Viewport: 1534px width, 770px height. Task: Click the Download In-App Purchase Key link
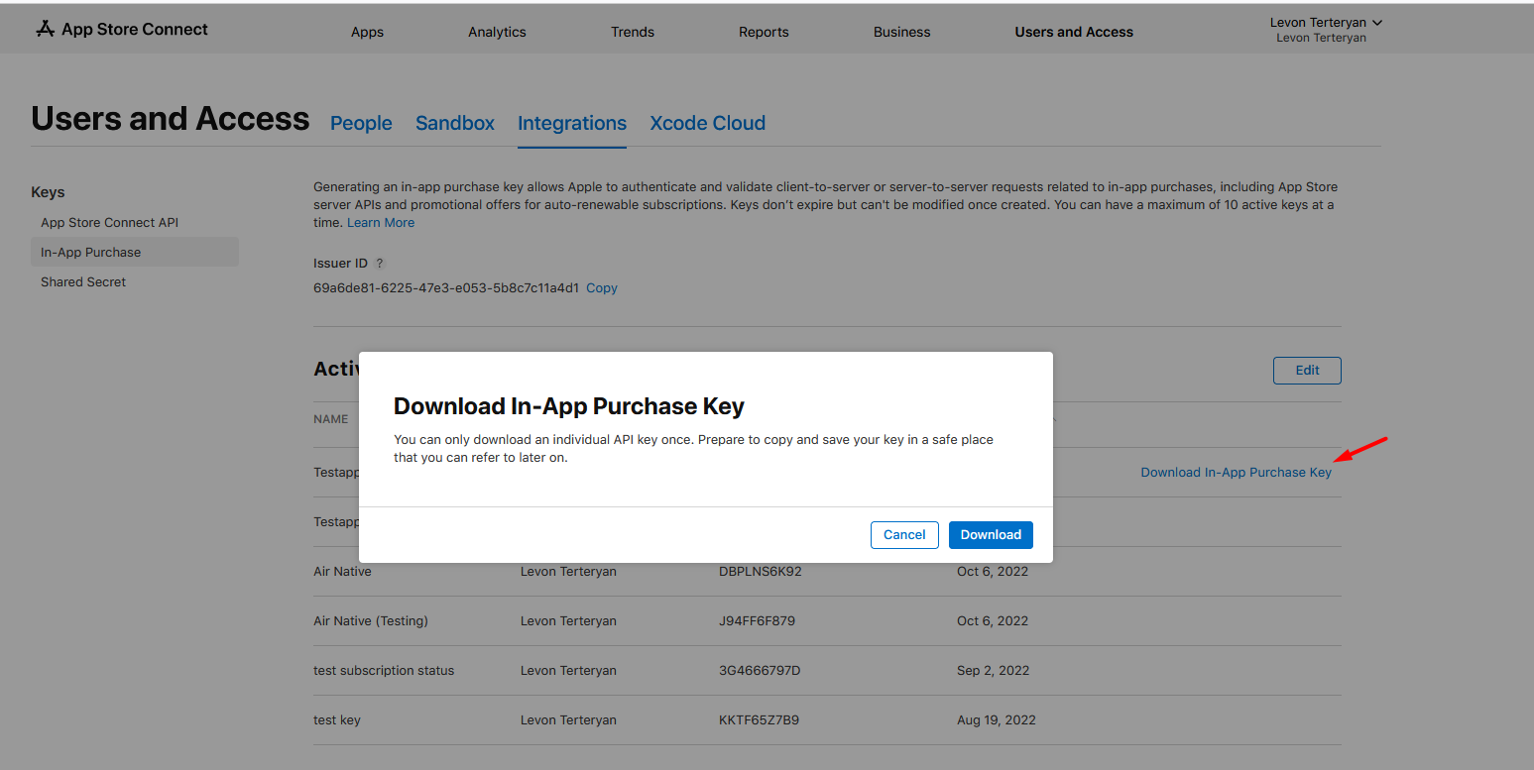tap(1236, 473)
